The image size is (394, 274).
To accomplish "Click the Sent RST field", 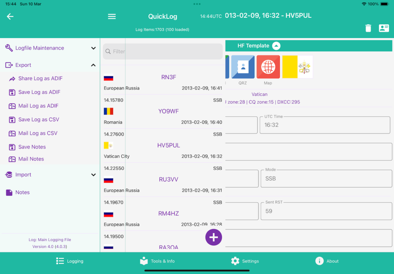I will 326,211.
